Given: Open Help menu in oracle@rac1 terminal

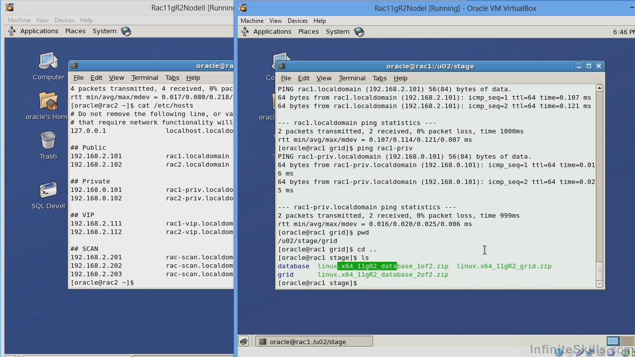Looking at the screenshot, I should 400,78.
